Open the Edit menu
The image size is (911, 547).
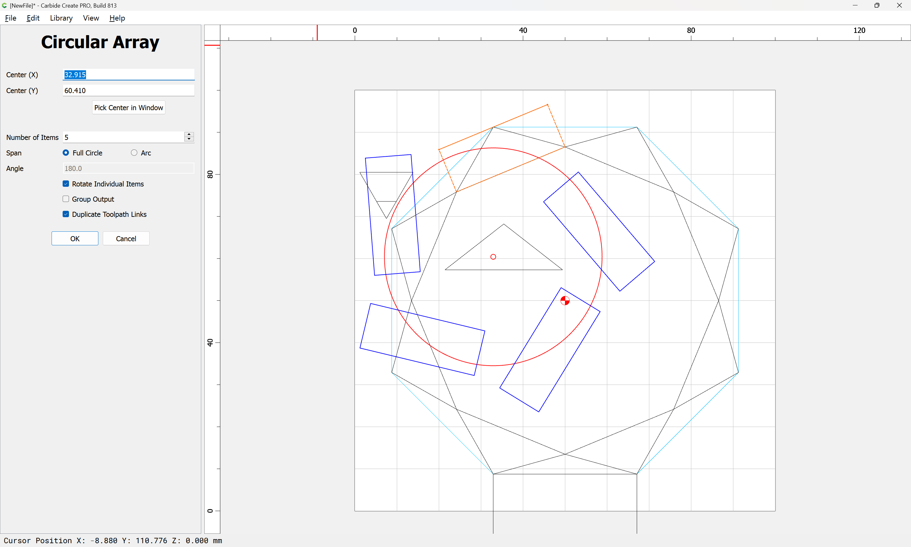(x=33, y=18)
